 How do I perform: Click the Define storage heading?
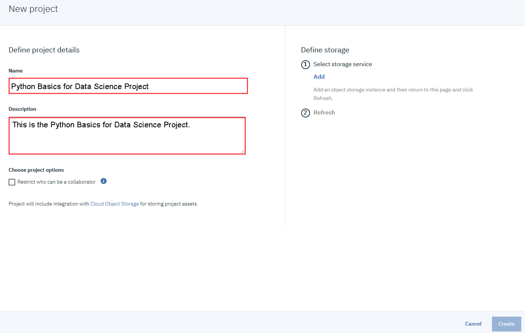tap(325, 50)
